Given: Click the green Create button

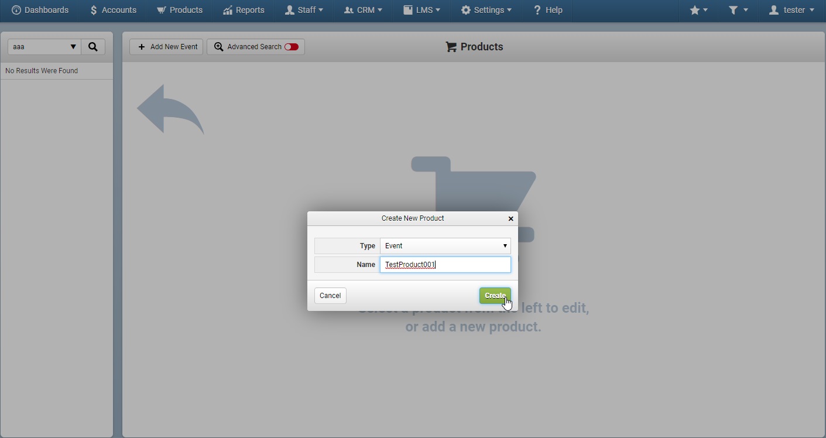Looking at the screenshot, I should coord(495,296).
